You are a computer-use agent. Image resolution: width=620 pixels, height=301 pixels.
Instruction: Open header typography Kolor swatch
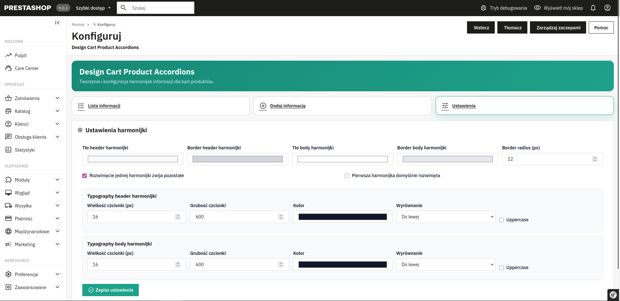pyautogui.click(x=342, y=217)
